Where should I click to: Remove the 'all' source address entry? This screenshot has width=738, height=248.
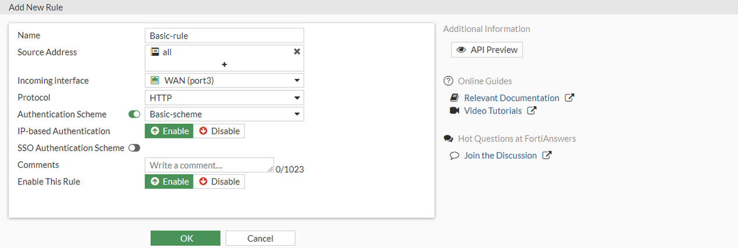pos(297,52)
